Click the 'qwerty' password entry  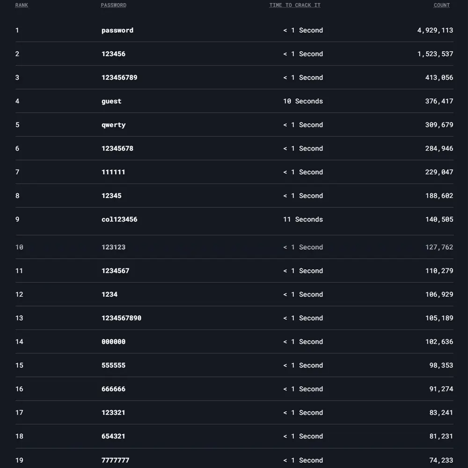click(113, 125)
